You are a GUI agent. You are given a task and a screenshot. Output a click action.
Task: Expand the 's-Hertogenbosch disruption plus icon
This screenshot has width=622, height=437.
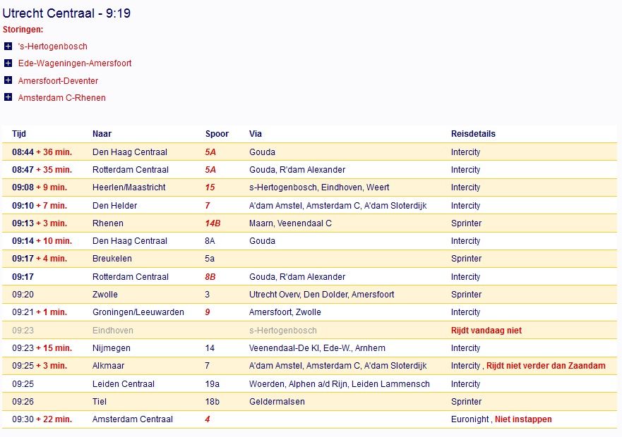8,47
